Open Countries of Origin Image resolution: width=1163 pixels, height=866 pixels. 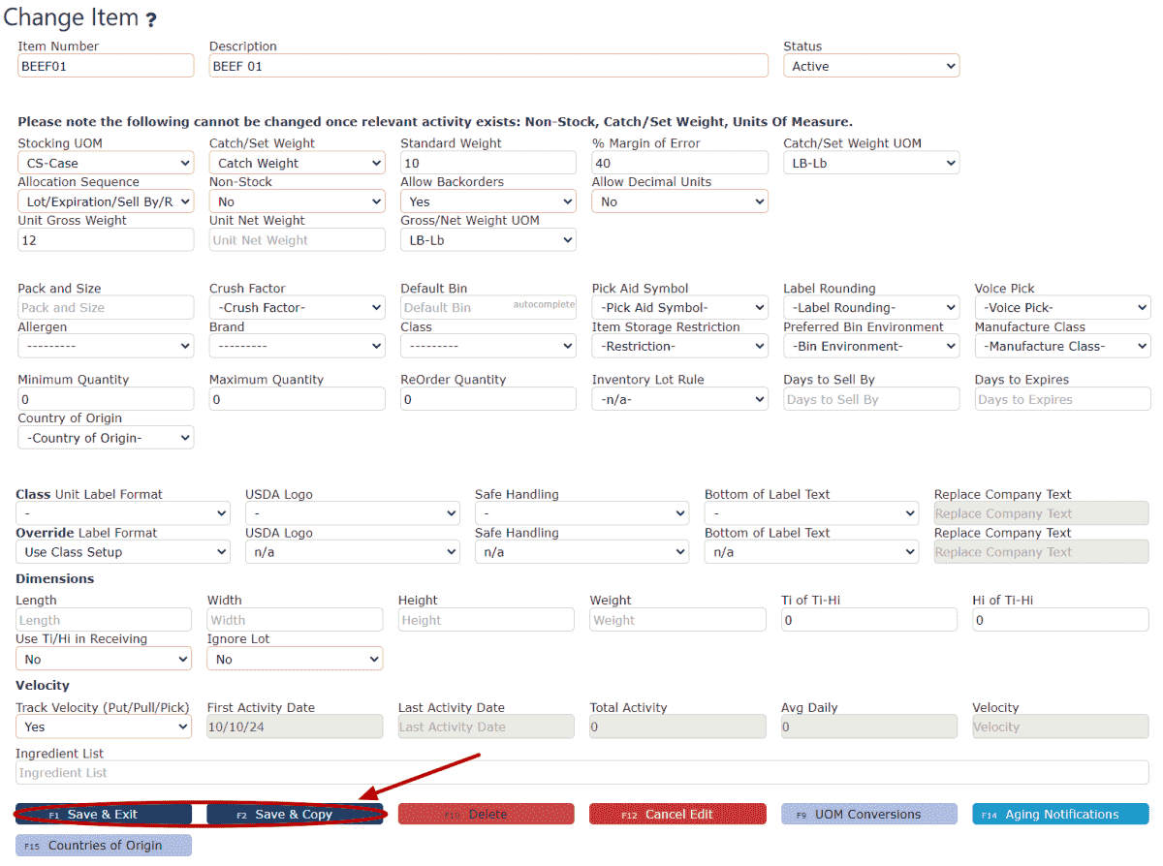(104, 846)
